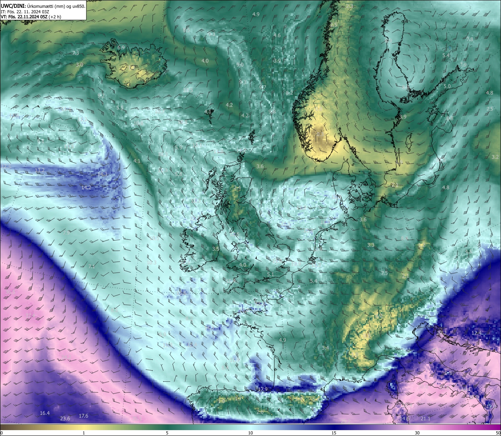Click the 3.5 value over Ireland

[x=216, y=249]
